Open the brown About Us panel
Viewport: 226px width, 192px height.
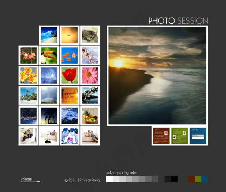point(161,136)
